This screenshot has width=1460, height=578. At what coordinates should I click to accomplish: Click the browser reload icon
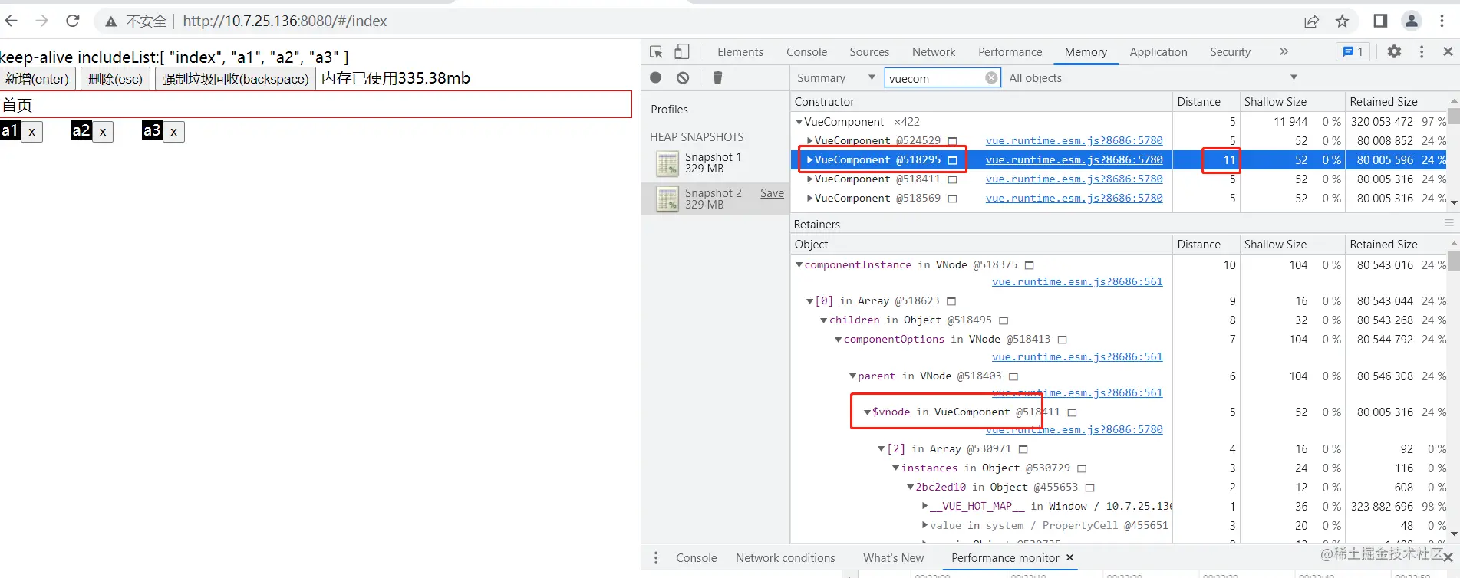(73, 21)
